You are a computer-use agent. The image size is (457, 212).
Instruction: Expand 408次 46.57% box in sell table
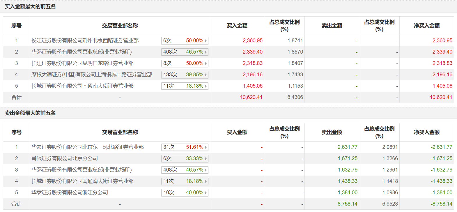tap(185, 170)
